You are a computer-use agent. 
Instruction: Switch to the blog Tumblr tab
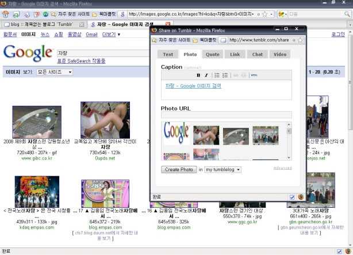pyautogui.click(x=42, y=24)
